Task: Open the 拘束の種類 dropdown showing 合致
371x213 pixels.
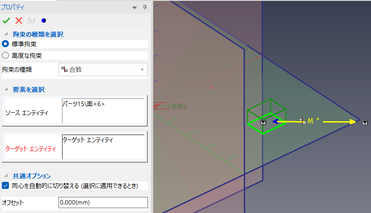Action: [x=103, y=70]
